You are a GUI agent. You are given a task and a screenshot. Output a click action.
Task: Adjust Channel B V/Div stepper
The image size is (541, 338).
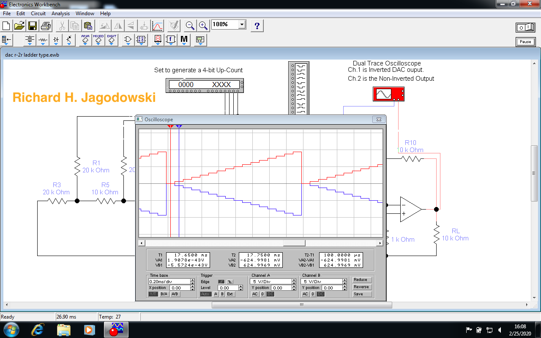click(344, 281)
